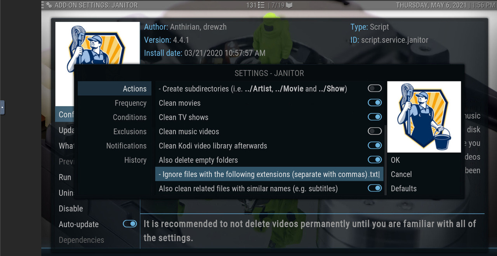Image resolution: width=497 pixels, height=256 pixels.
Task: Click the Clean movies label
Action: [x=180, y=103]
